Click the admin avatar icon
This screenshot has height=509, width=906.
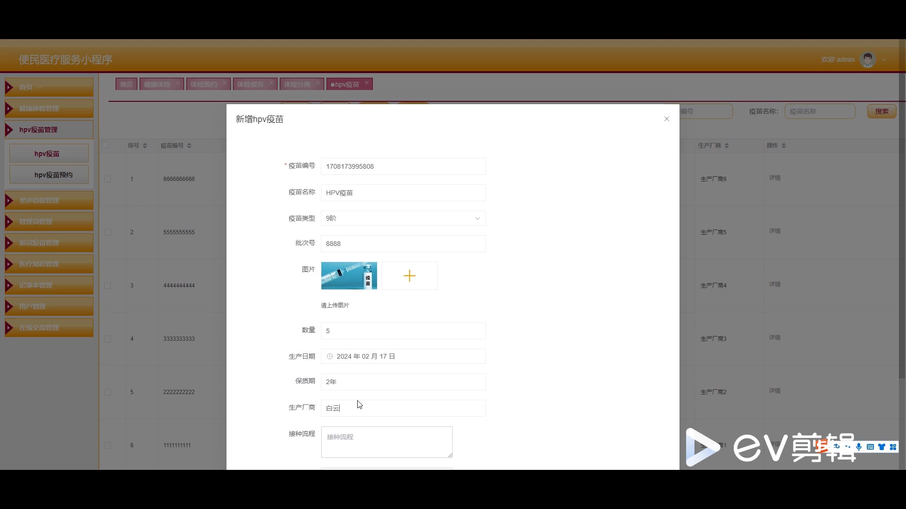867,60
